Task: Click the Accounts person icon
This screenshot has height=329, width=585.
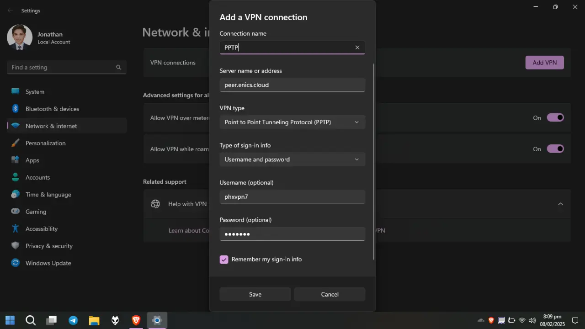Action: pyautogui.click(x=16, y=177)
